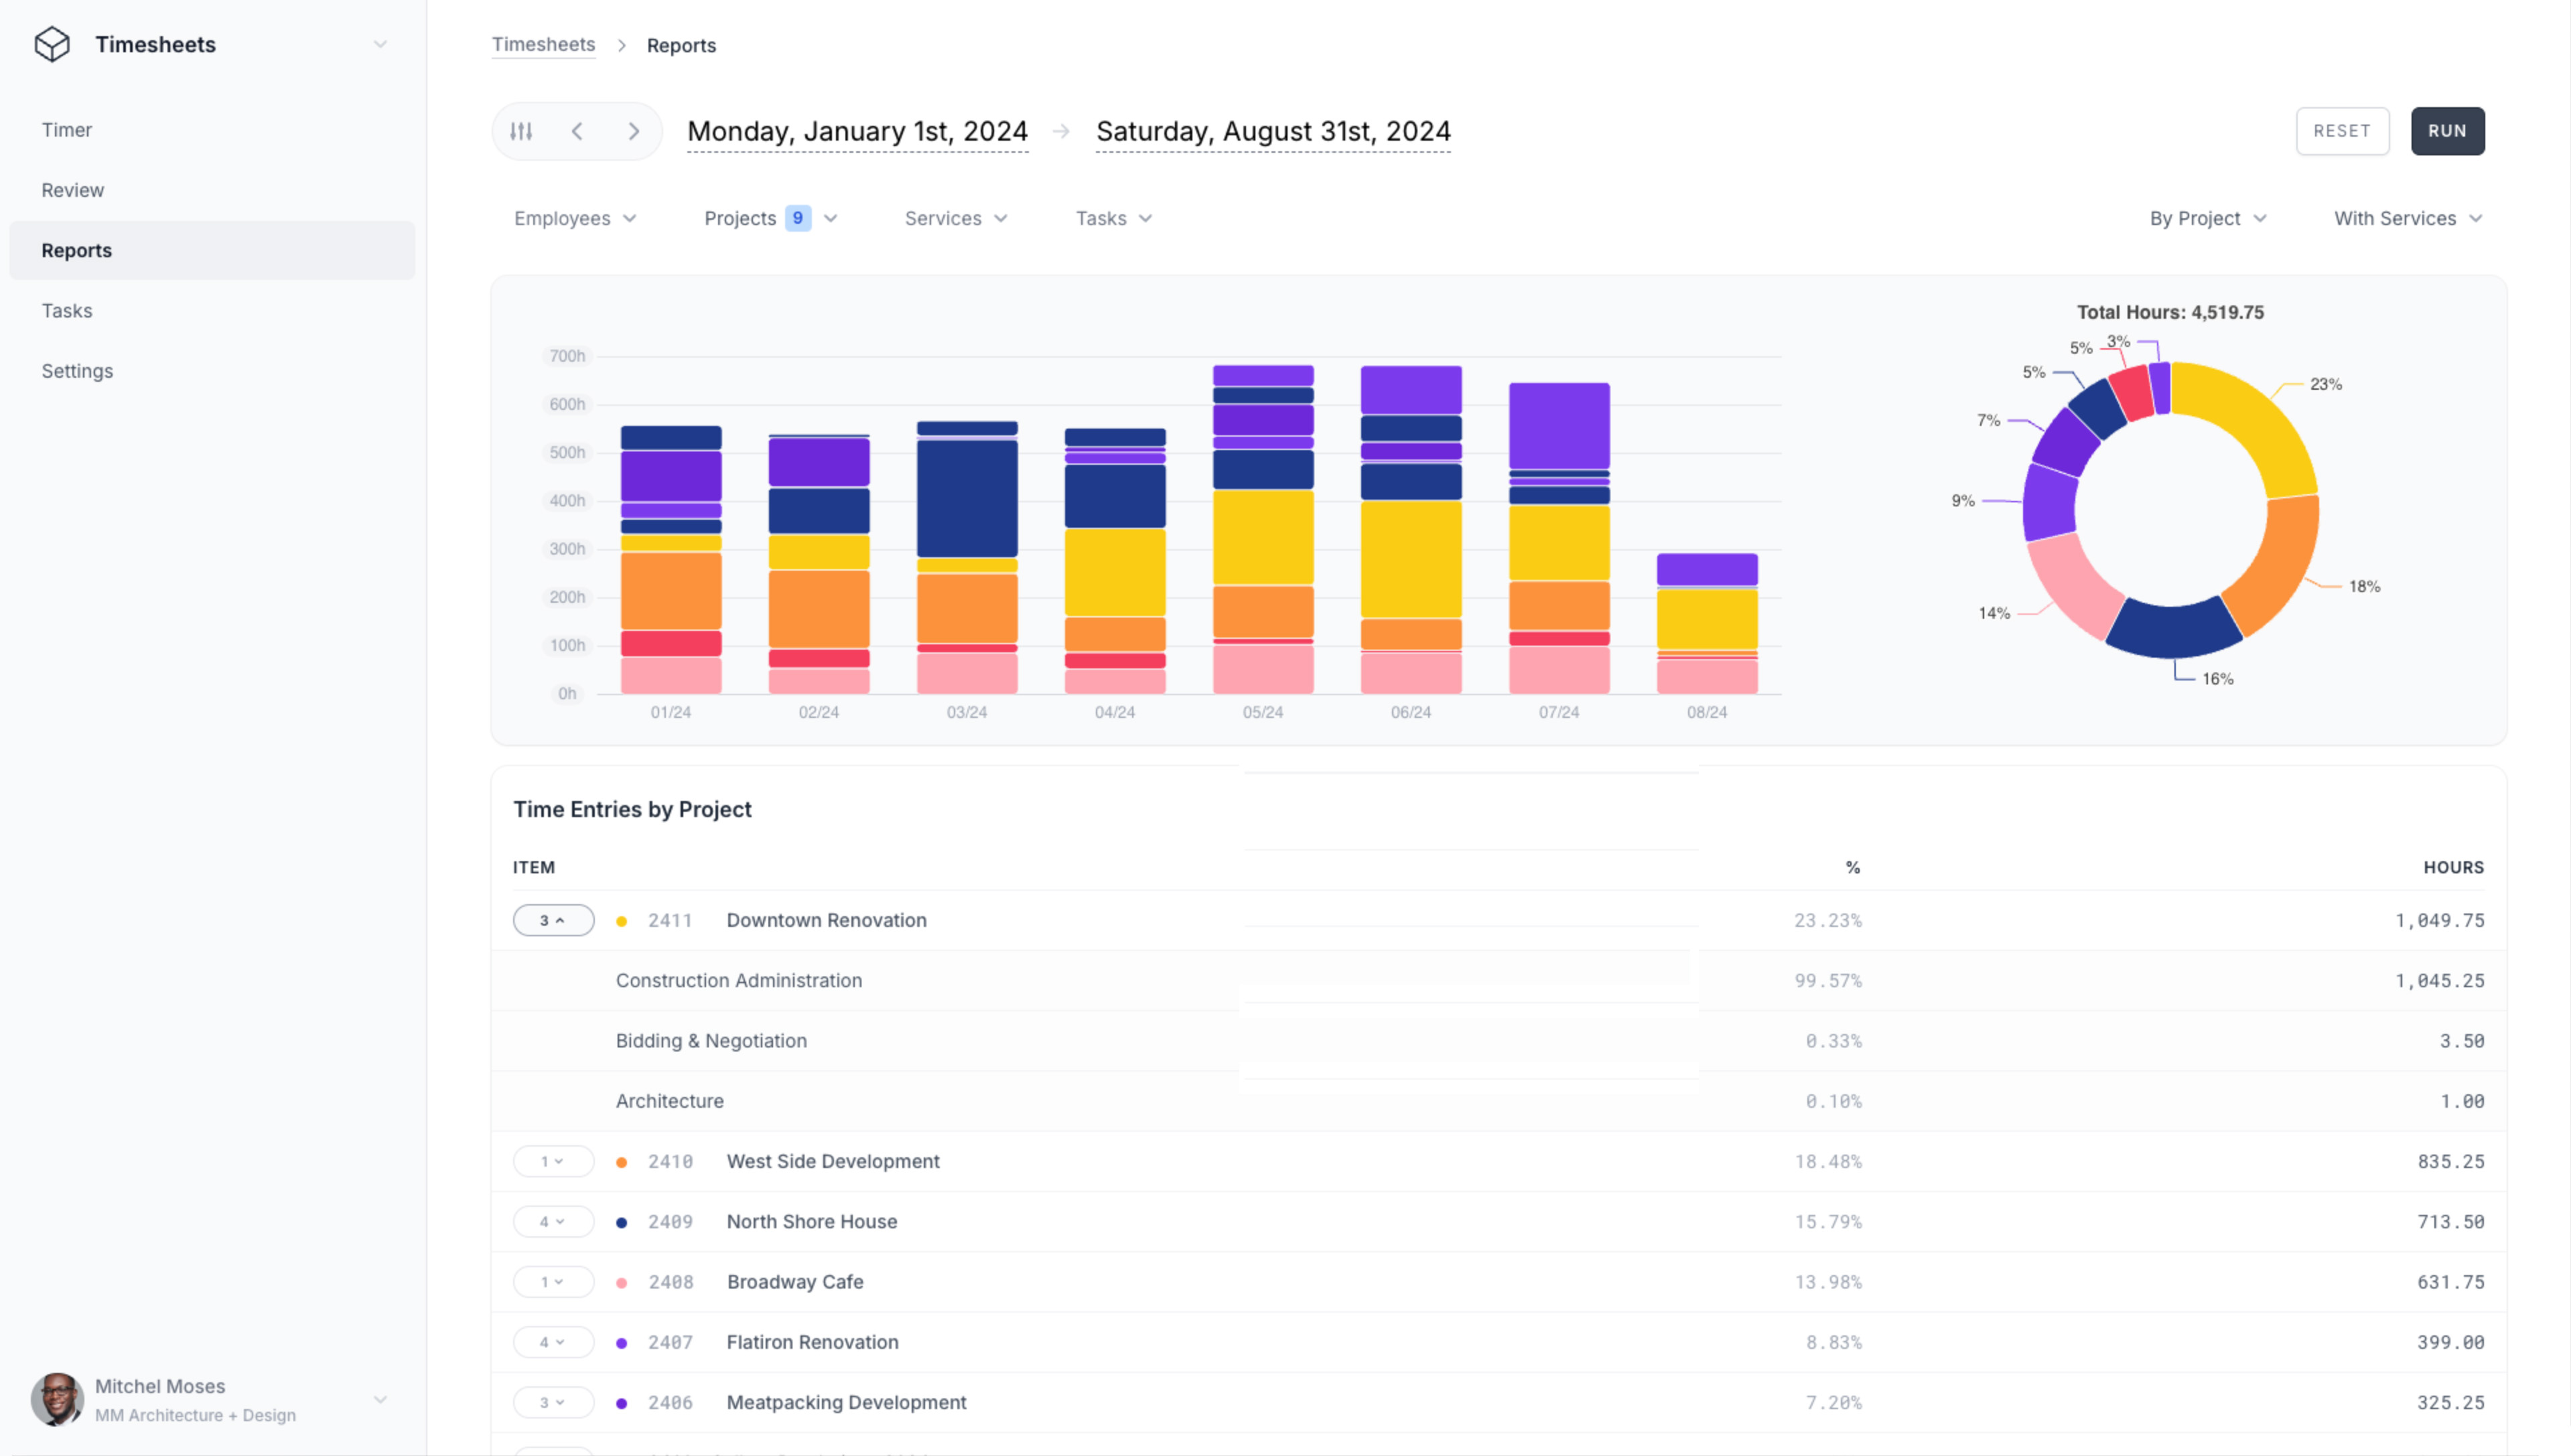Open the Mitchel Moses account menu chevron
The image size is (2571, 1456).
click(380, 1400)
